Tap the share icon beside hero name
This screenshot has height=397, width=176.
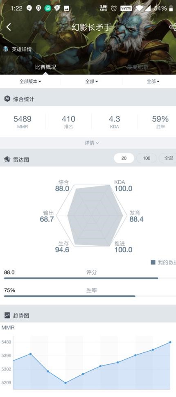click(173, 27)
